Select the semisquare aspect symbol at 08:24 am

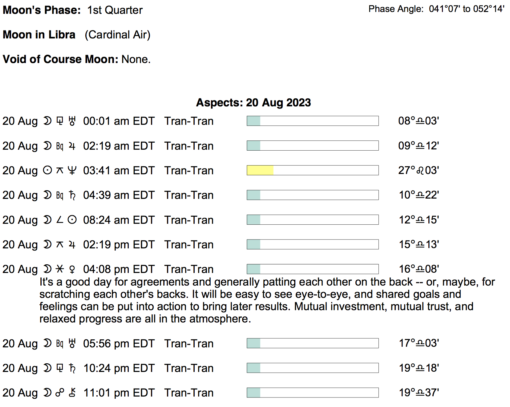point(60,220)
